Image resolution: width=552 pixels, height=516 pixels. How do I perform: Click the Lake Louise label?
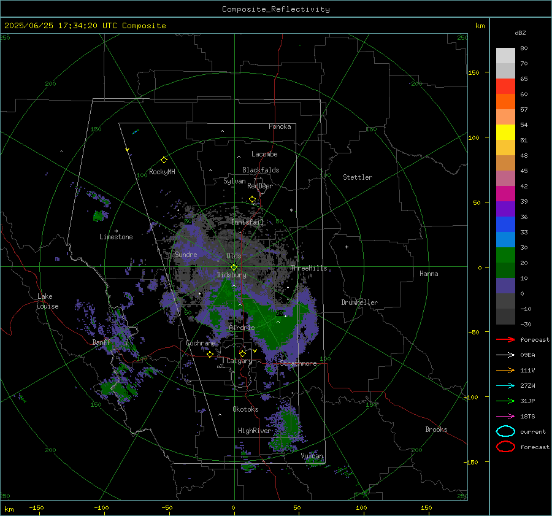(47, 301)
